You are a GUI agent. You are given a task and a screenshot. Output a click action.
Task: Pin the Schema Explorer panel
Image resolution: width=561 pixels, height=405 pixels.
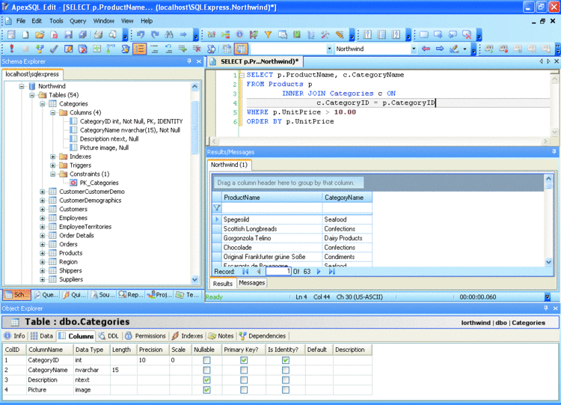pos(189,61)
